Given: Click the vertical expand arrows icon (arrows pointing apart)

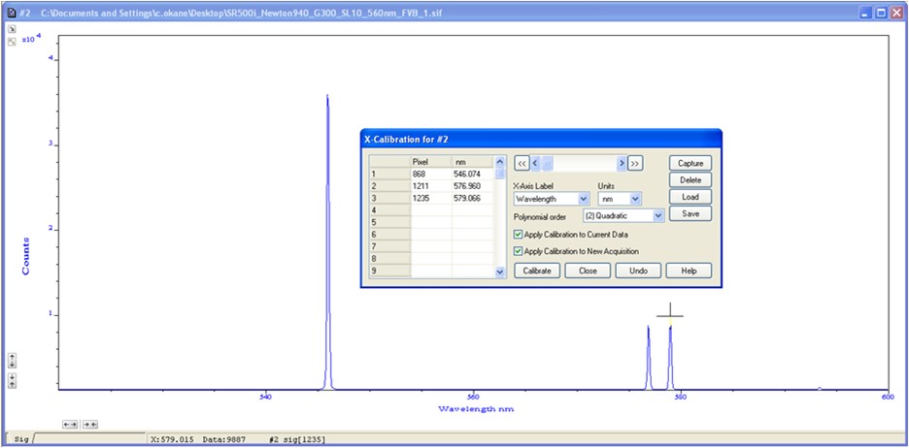Looking at the screenshot, I should (x=13, y=360).
